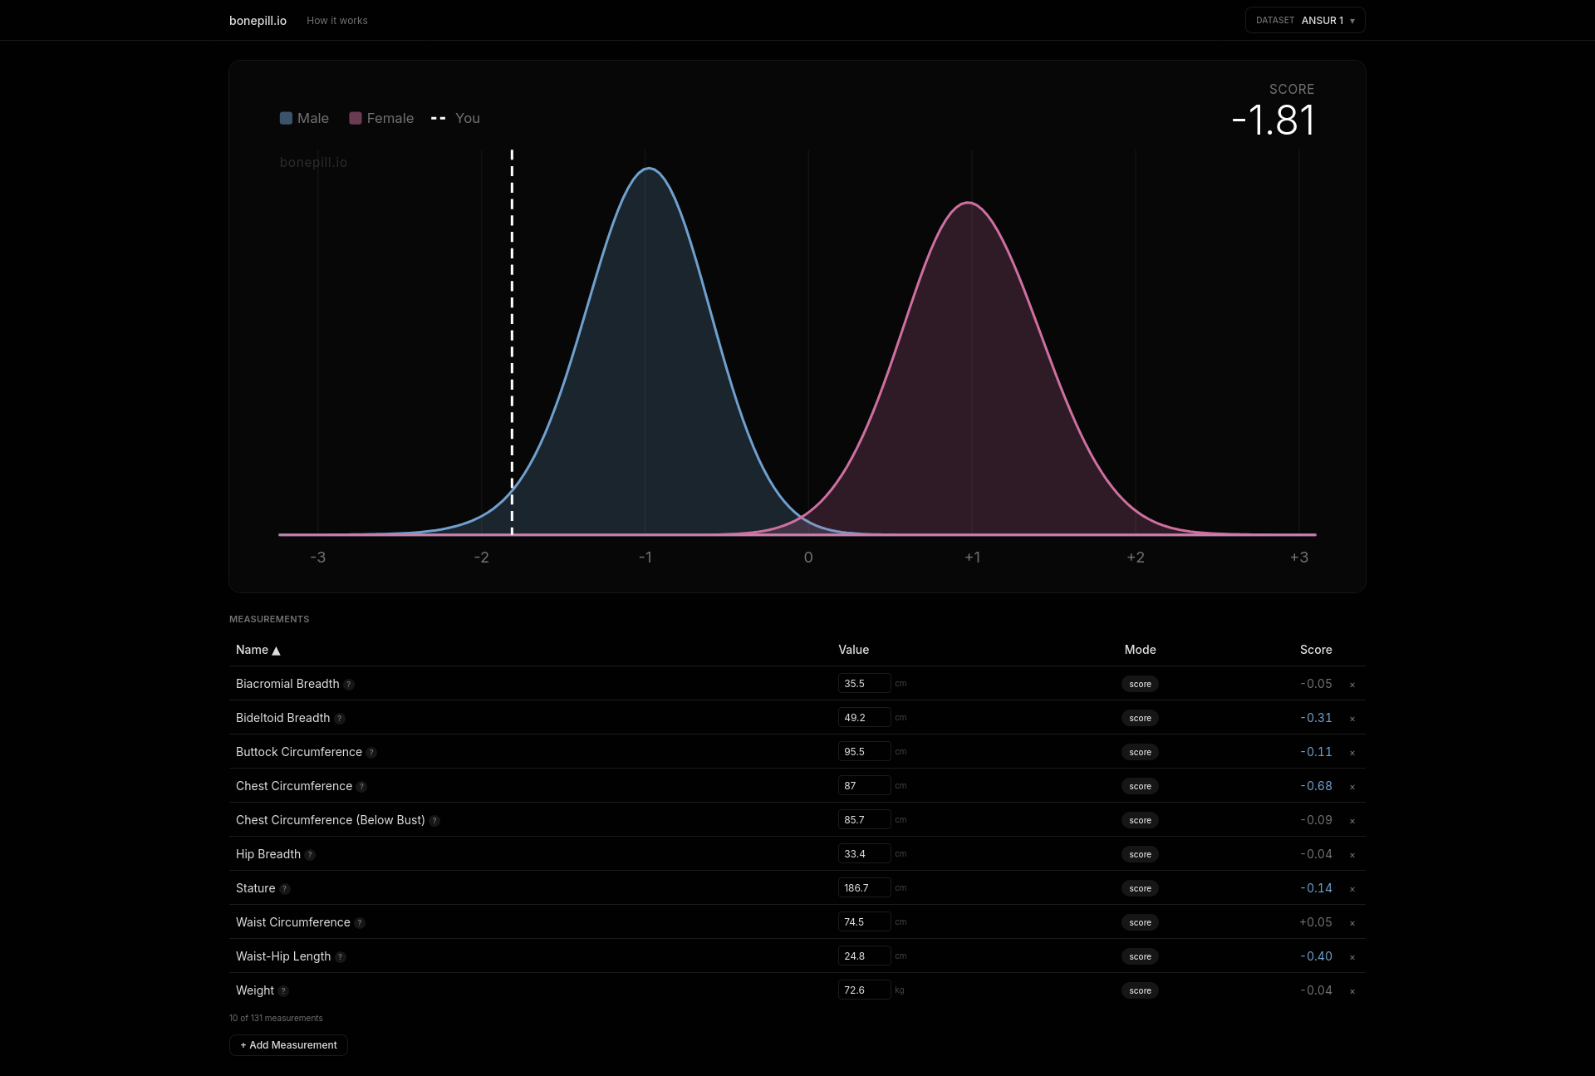Remove Hip Breadth with its x icon
Image resolution: width=1595 pixels, height=1076 pixels.
1352,855
